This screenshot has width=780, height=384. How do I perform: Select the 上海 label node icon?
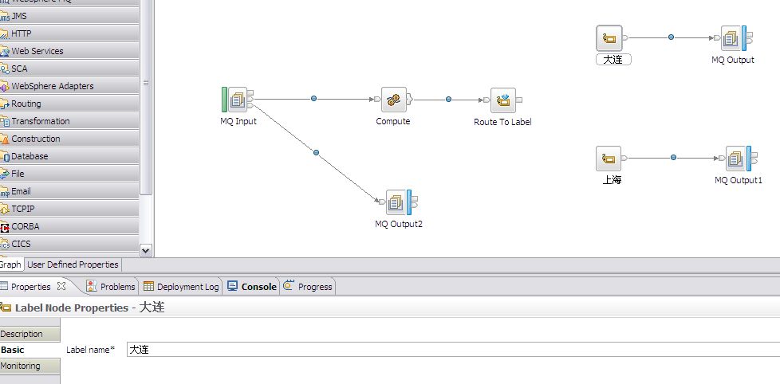point(609,159)
